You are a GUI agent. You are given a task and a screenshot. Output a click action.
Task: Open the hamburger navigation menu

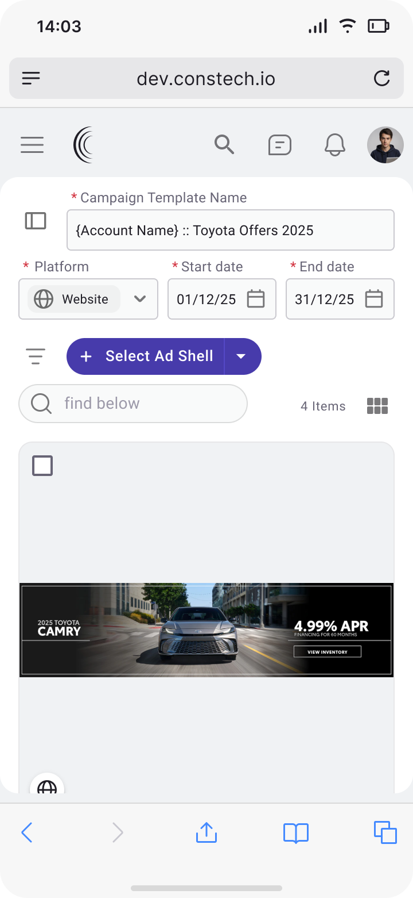(32, 145)
